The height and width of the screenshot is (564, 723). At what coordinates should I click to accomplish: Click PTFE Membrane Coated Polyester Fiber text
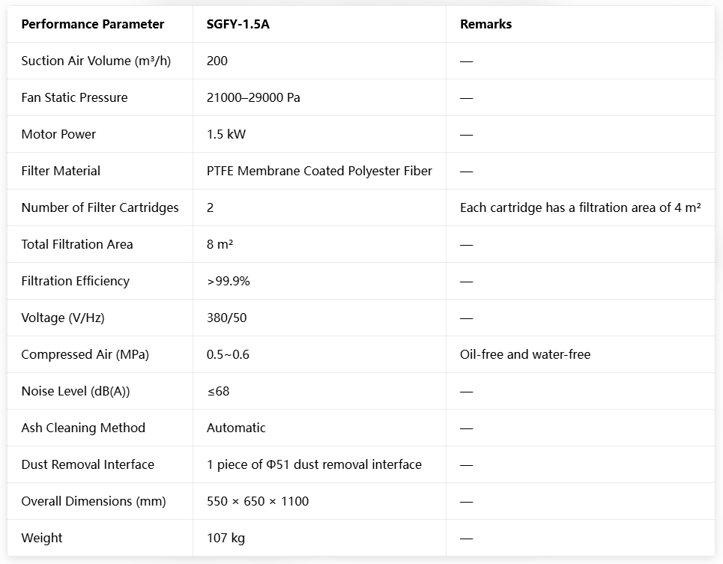pos(319,171)
